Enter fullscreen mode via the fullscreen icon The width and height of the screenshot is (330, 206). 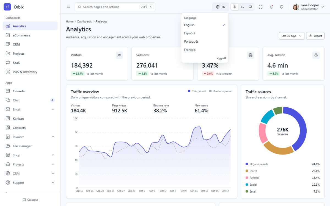[x=261, y=7]
